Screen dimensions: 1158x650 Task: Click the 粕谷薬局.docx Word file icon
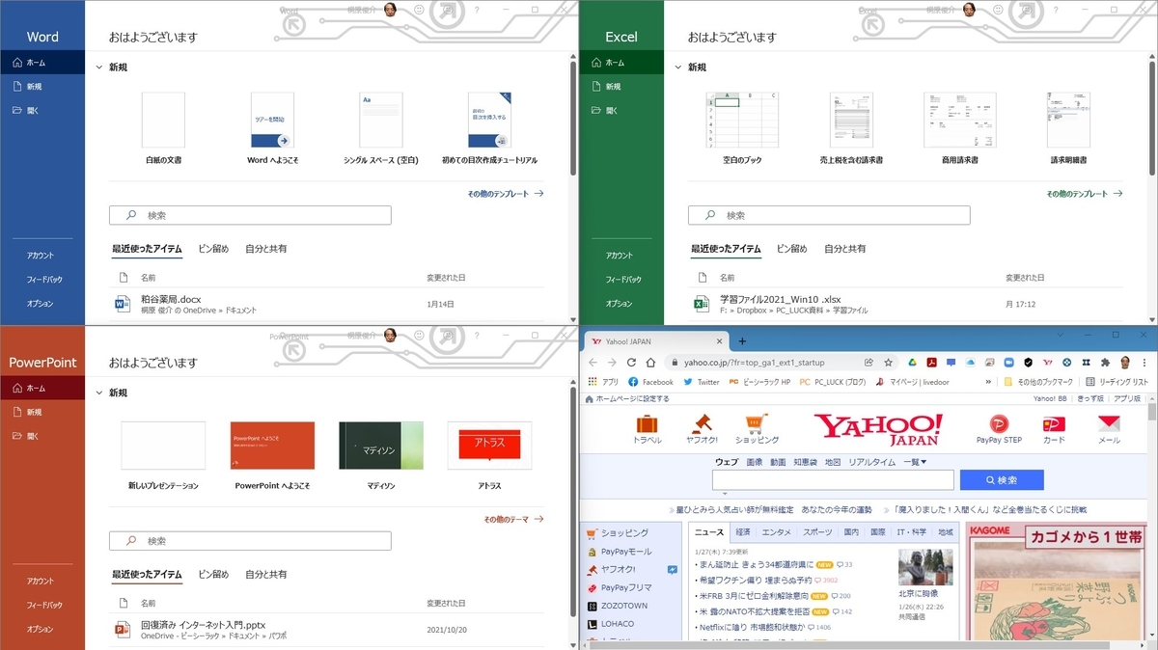[122, 304]
